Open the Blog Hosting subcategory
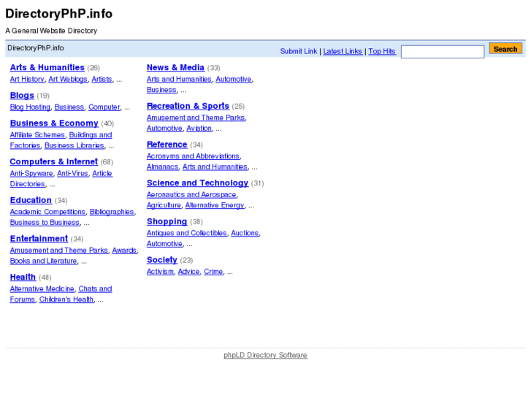The height and width of the screenshot is (398, 531). [30, 107]
